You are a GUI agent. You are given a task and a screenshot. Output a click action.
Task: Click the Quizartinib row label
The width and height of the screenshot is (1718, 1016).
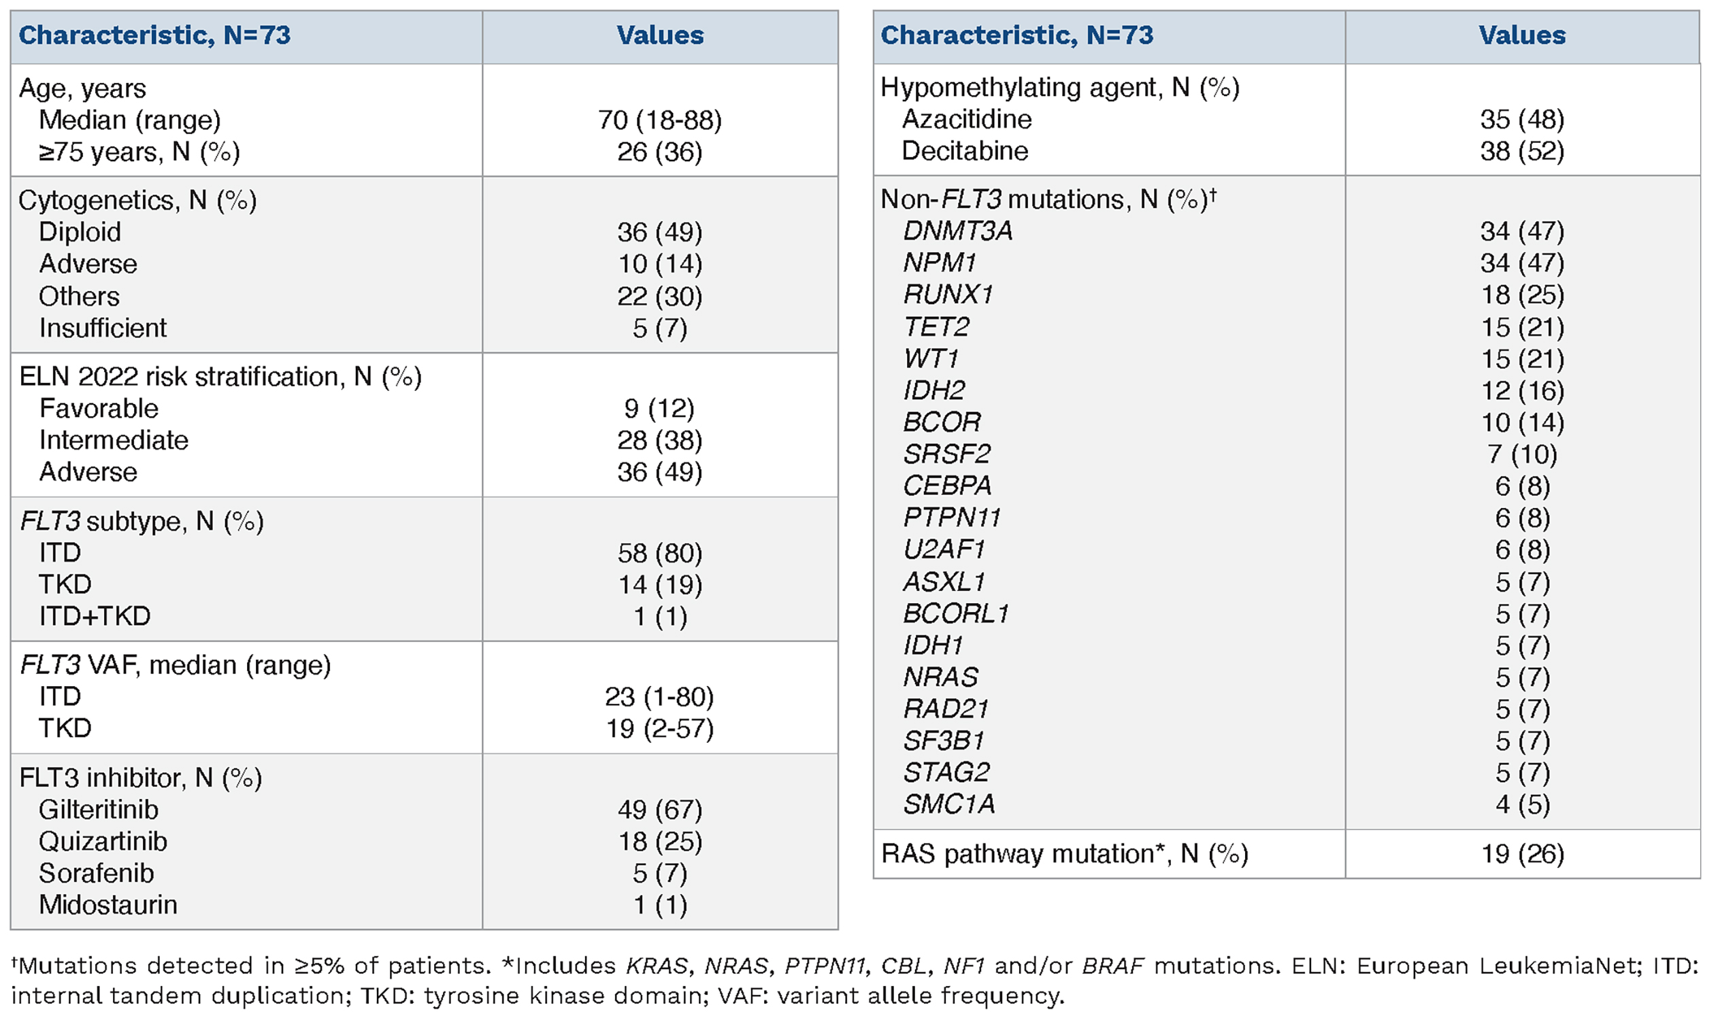103,841
